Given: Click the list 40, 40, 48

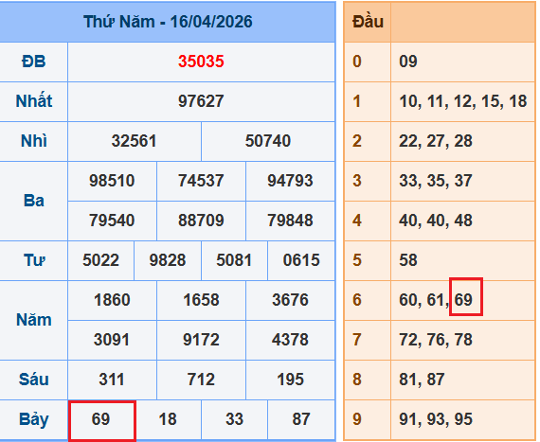Looking at the screenshot, I should (x=436, y=221).
